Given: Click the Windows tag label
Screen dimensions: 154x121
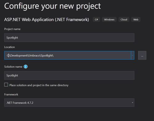Looking at the screenshot, I should pos(109,19).
